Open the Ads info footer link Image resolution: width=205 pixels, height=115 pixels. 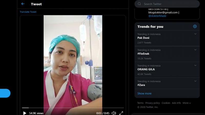[176, 103]
